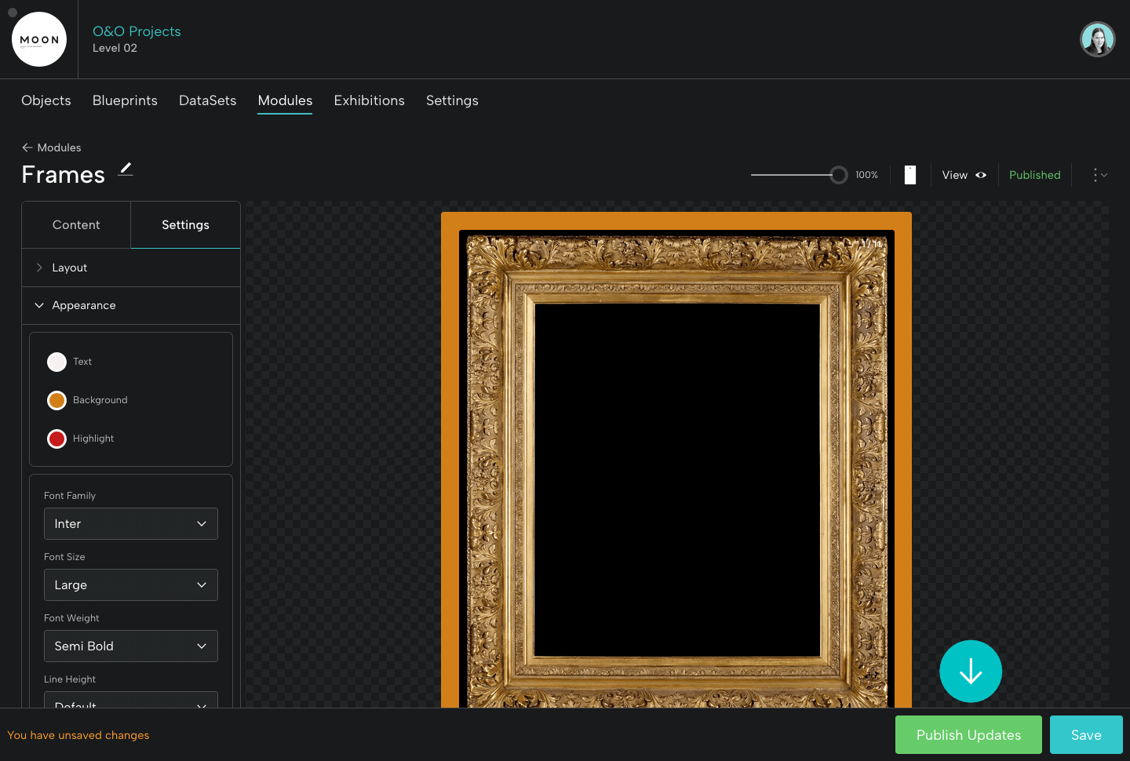Screen dimensions: 1130x761
Task: Toggle the Published status
Action: [1034, 175]
